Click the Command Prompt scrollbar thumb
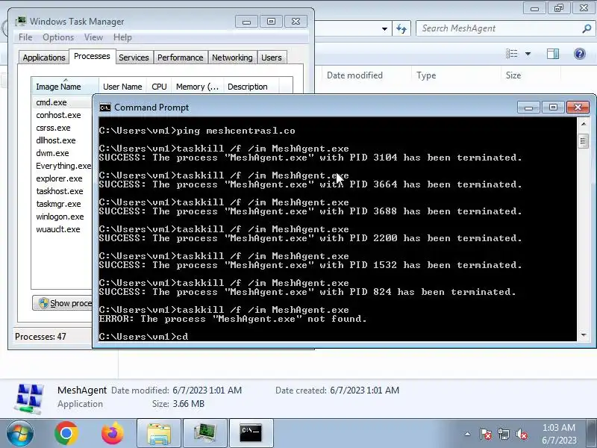Viewport: 597px width, 448px height. pyautogui.click(x=583, y=141)
